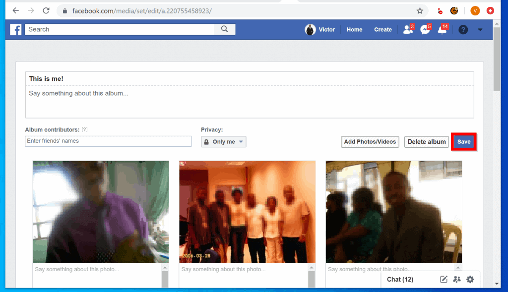Click the Facebook logo icon
Viewport: 508px width, 292px height.
[15, 29]
